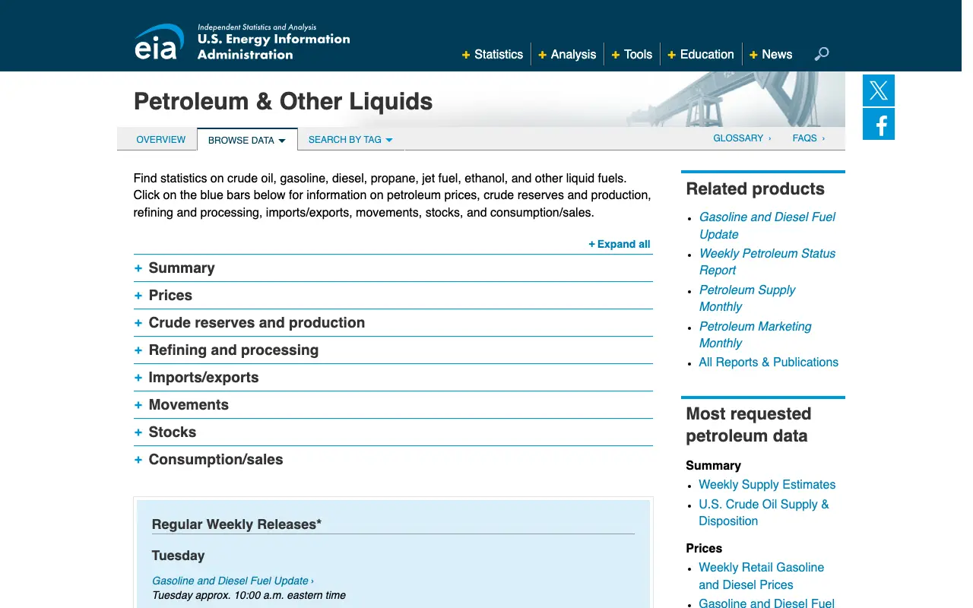Expand the Summary section
The width and height of the screenshot is (973, 608).
click(x=393, y=268)
